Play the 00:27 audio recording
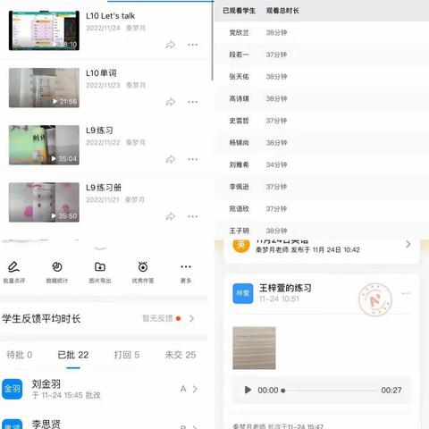 [x=248, y=390]
